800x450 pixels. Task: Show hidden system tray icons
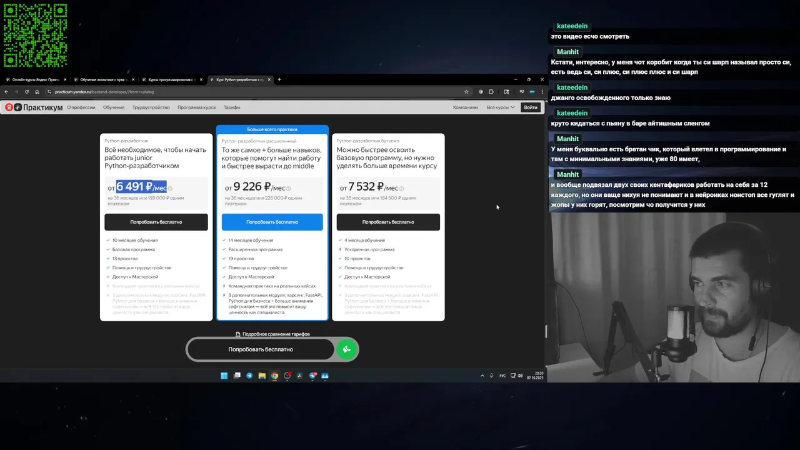pyautogui.click(x=482, y=376)
